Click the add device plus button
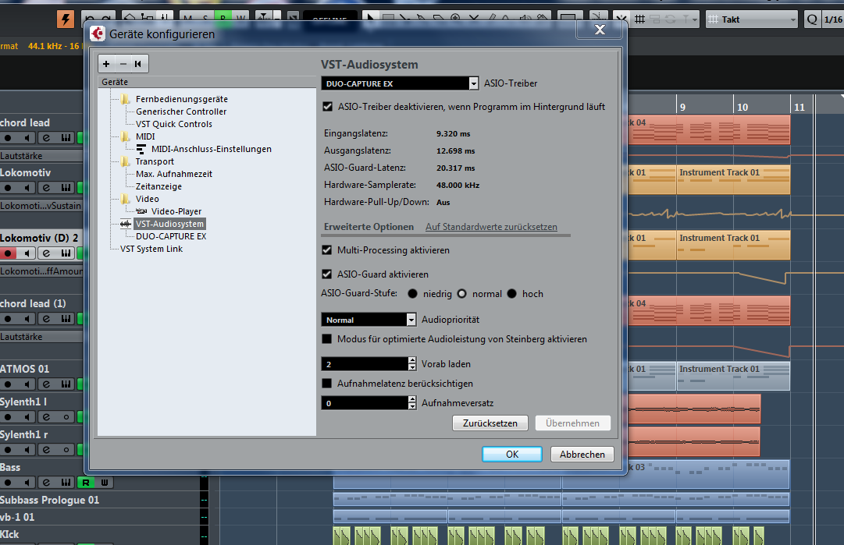 click(106, 64)
